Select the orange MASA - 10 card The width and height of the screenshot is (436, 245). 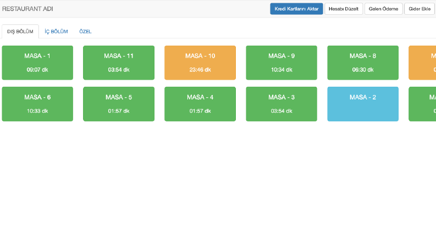pos(200,63)
